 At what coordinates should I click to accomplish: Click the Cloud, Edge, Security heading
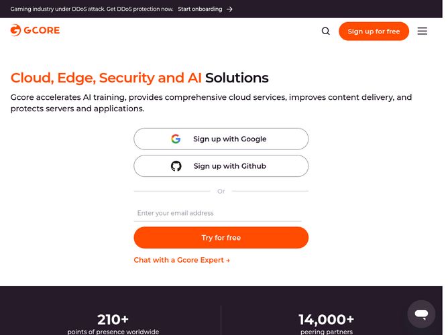point(139,78)
